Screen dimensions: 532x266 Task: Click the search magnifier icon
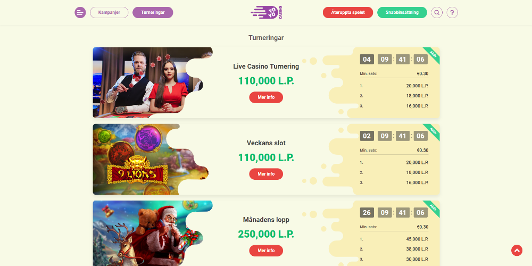coord(437,13)
